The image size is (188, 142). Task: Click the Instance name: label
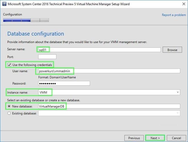(x=18, y=93)
